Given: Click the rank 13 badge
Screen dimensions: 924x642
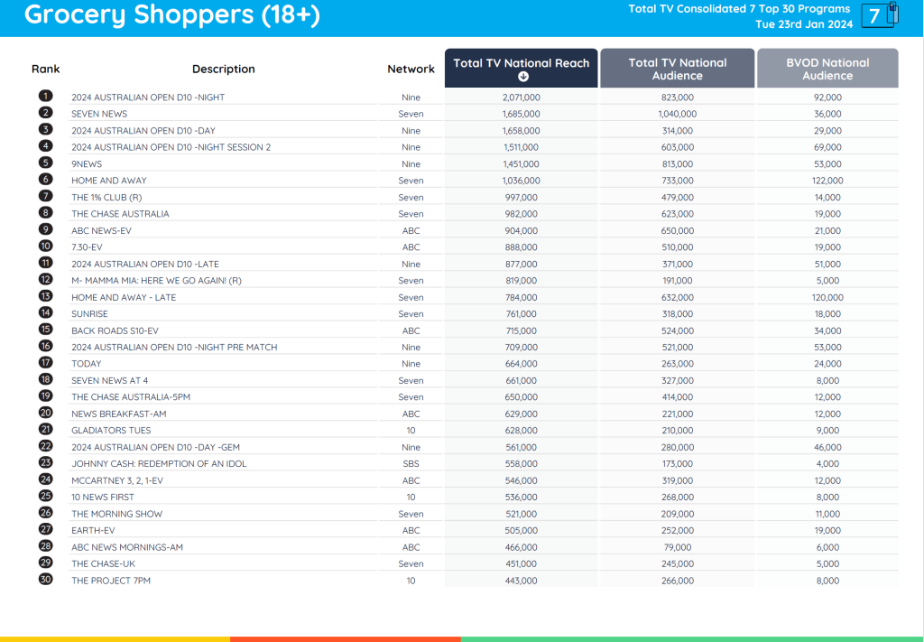Looking at the screenshot, I should tap(45, 296).
